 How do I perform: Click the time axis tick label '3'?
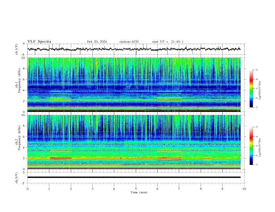click(x=92, y=189)
